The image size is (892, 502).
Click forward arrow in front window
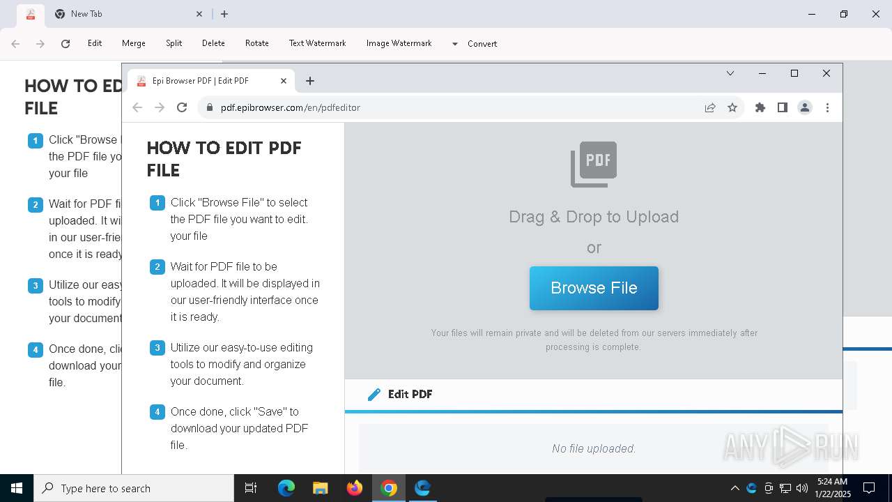tap(160, 107)
